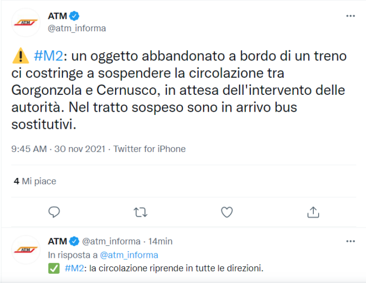Open the #M2 hashtag in reply tweet
The image size is (366, 283).
pyautogui.click(x=74, y=268)
